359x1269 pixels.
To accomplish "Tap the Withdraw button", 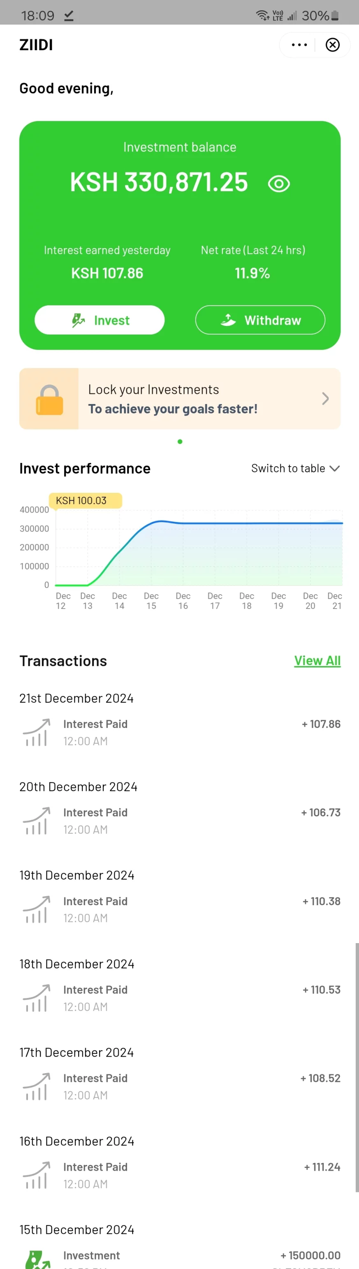I will (x=260, y=320).
